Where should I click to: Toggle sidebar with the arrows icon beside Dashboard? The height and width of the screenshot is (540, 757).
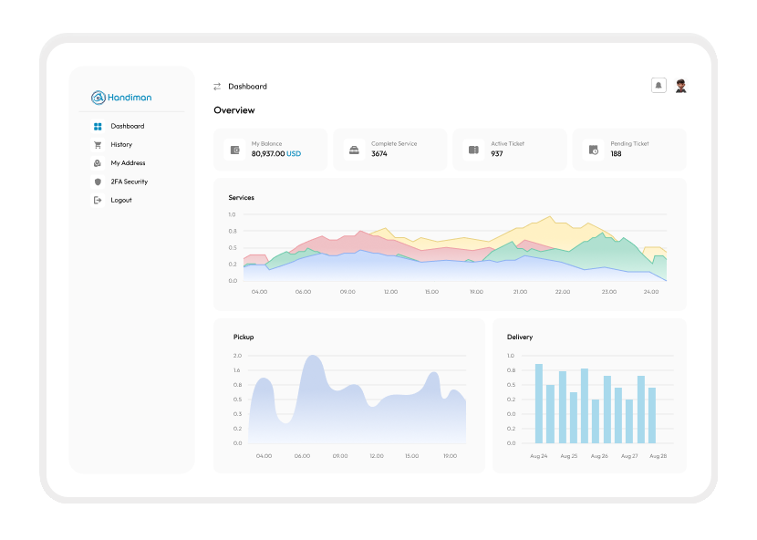tap(217, 87)
